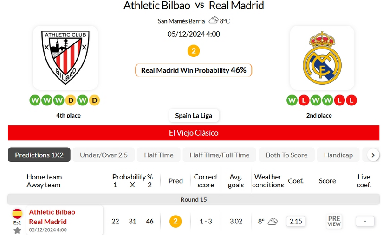
Task: Click Athletic Bilbao's first green W form badge
Action: (35, 100)
